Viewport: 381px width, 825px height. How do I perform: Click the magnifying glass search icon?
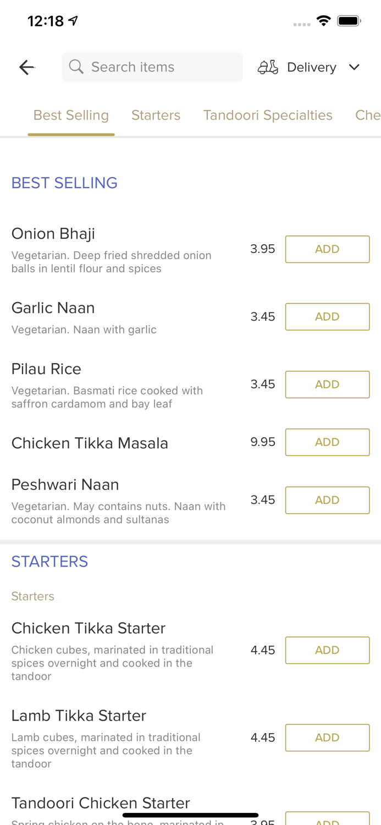(x=76, y=67)
